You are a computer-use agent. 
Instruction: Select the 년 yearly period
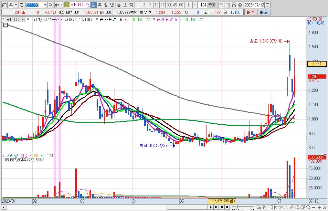(x=112, y=5)
